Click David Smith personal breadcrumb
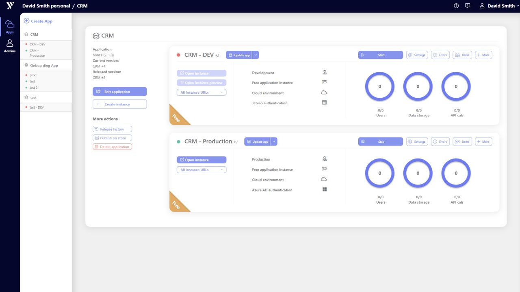The image size is (520, 292). tap(46, 6)
